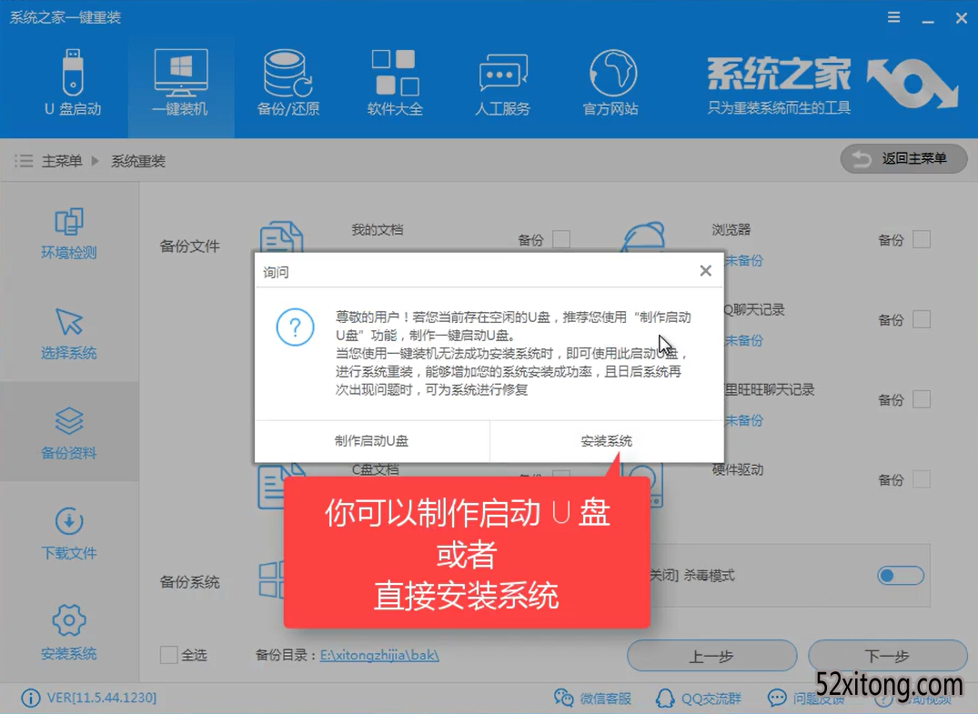Image resolution: width=978 pixels, height=714 pixels.
Task: Click the 系统之家 logo
Action: click(x=832, y=85)
